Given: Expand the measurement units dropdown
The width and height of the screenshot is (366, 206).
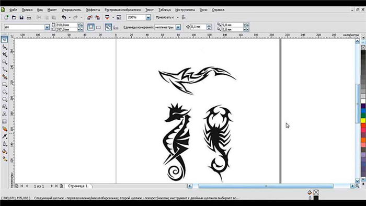Looking at the screenshot, I should 178,27.
